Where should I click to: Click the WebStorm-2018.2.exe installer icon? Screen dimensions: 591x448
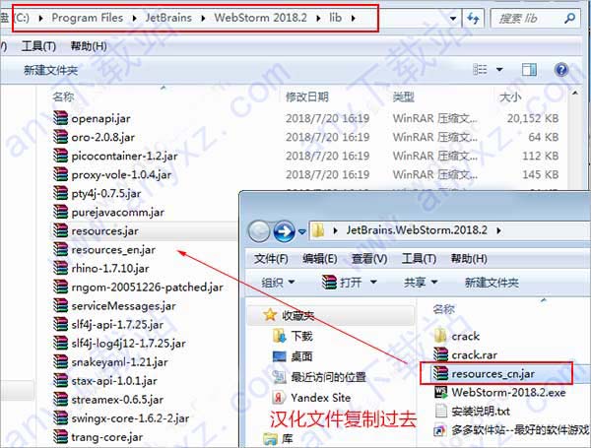click(440, 392)
